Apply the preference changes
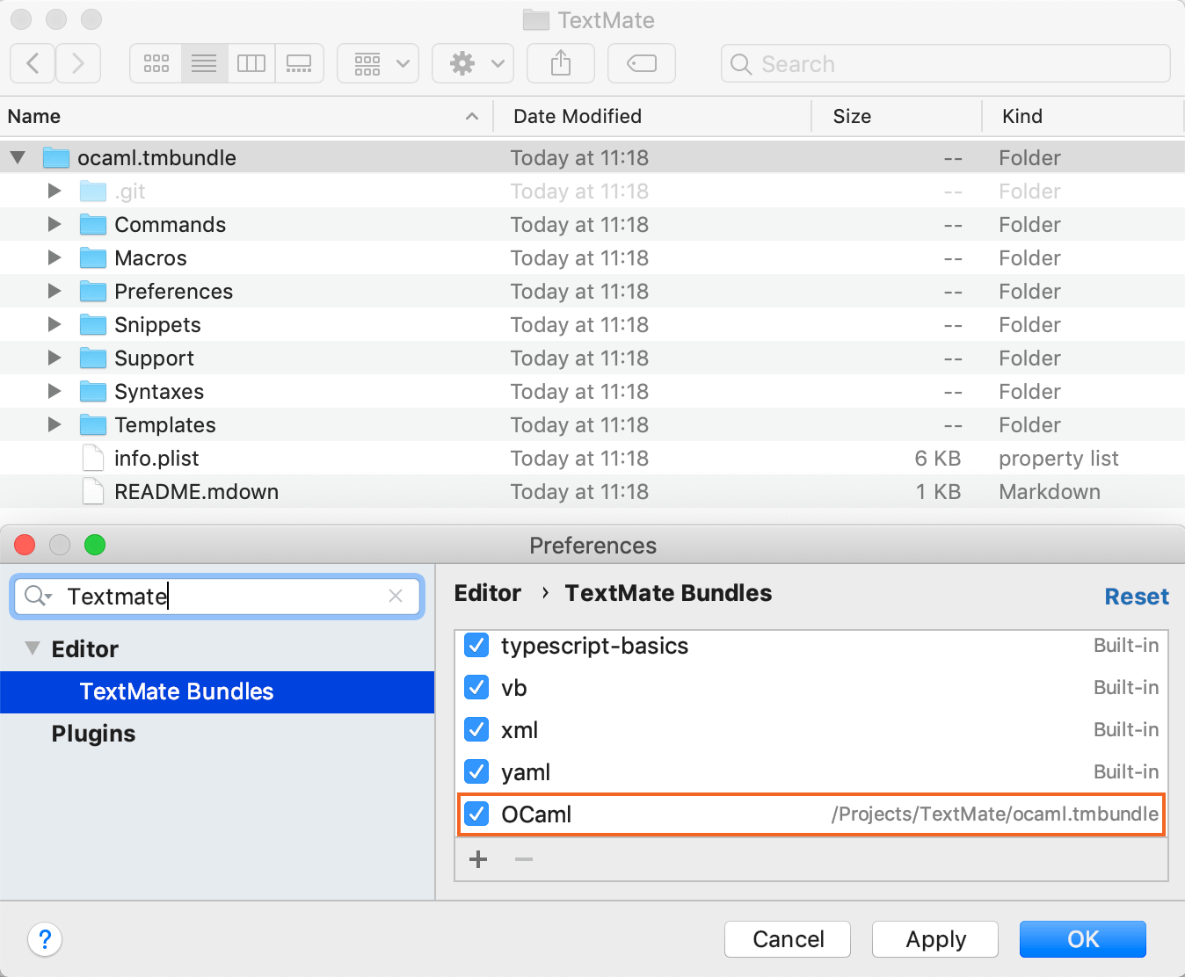The width and height of the screenshot is (1185, 977). click(x=934, y=939)
